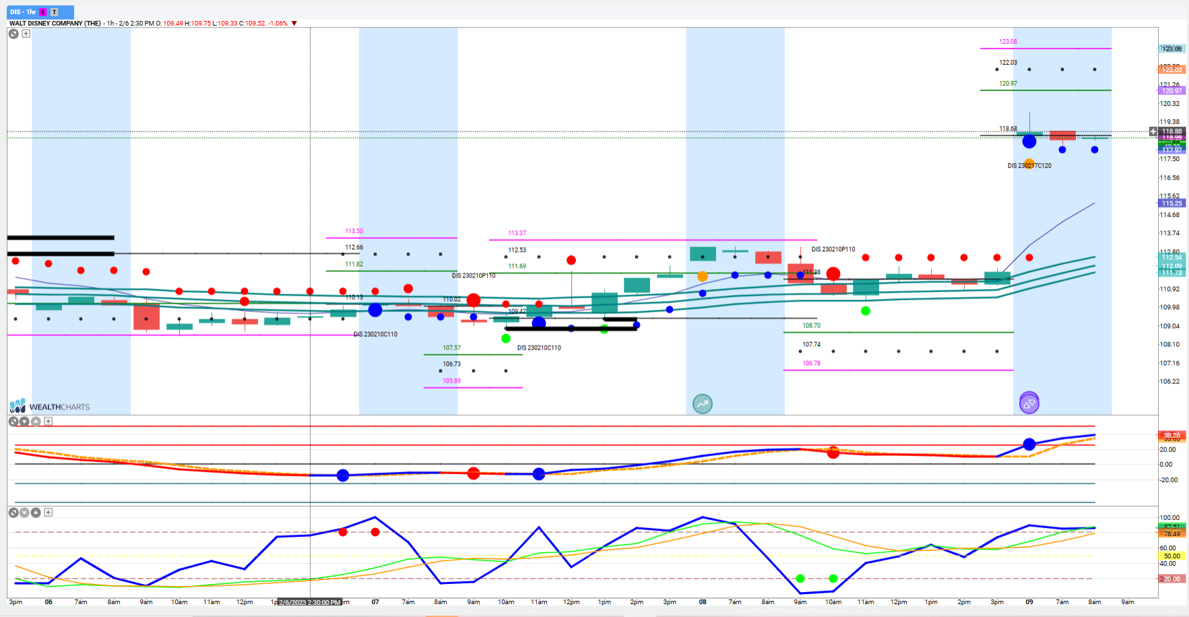Click the magenta S badge on DIS tab
Screen dimensions: 1189x617
point(43,12)
